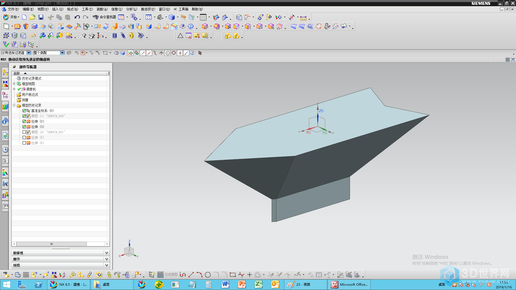Uncheck the 拉伸 (3) feature checkbox
516x290 pixels.
point(24,127)
